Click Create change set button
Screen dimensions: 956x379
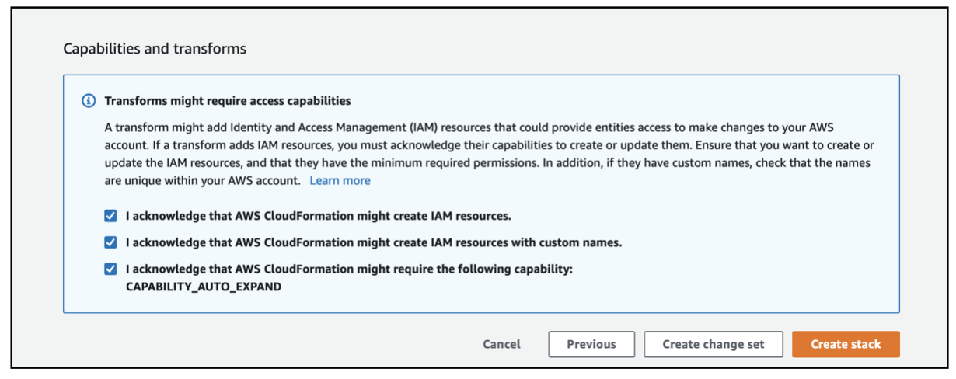pyautogui.click(x=714, y=344)
